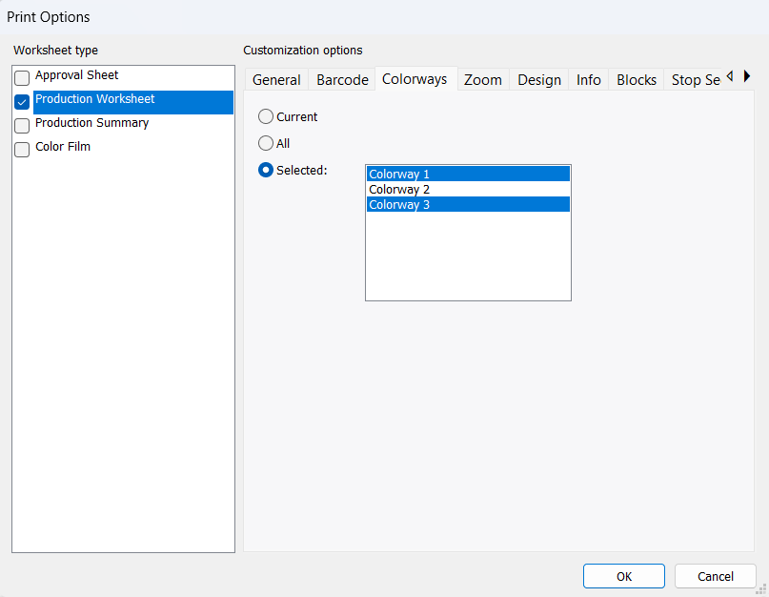Enable the Production Summary checkbox

point(22,126)
